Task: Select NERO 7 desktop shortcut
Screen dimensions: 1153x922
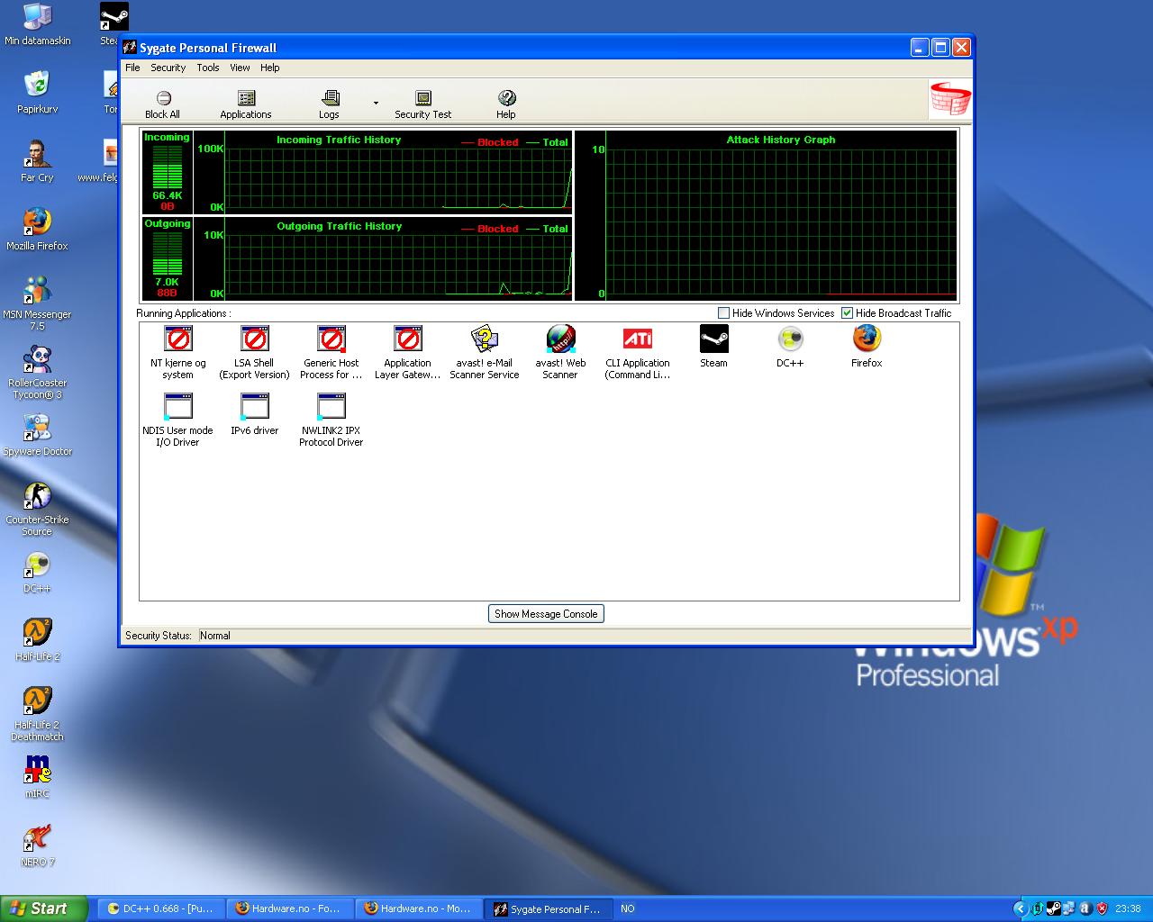Action: click(37, 845)
